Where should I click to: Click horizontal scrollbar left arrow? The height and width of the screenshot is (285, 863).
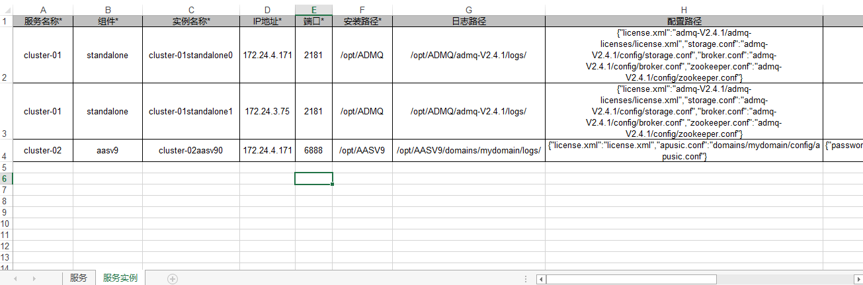pos(541,279)
